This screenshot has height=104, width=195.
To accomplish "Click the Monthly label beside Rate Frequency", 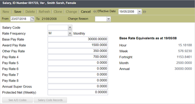I will tap(79, 34).
